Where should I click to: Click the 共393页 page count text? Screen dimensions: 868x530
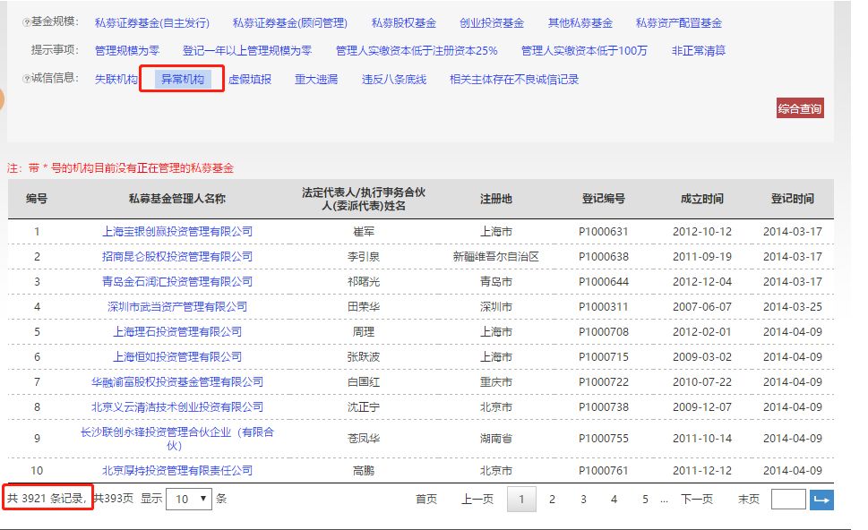(114, 499)
